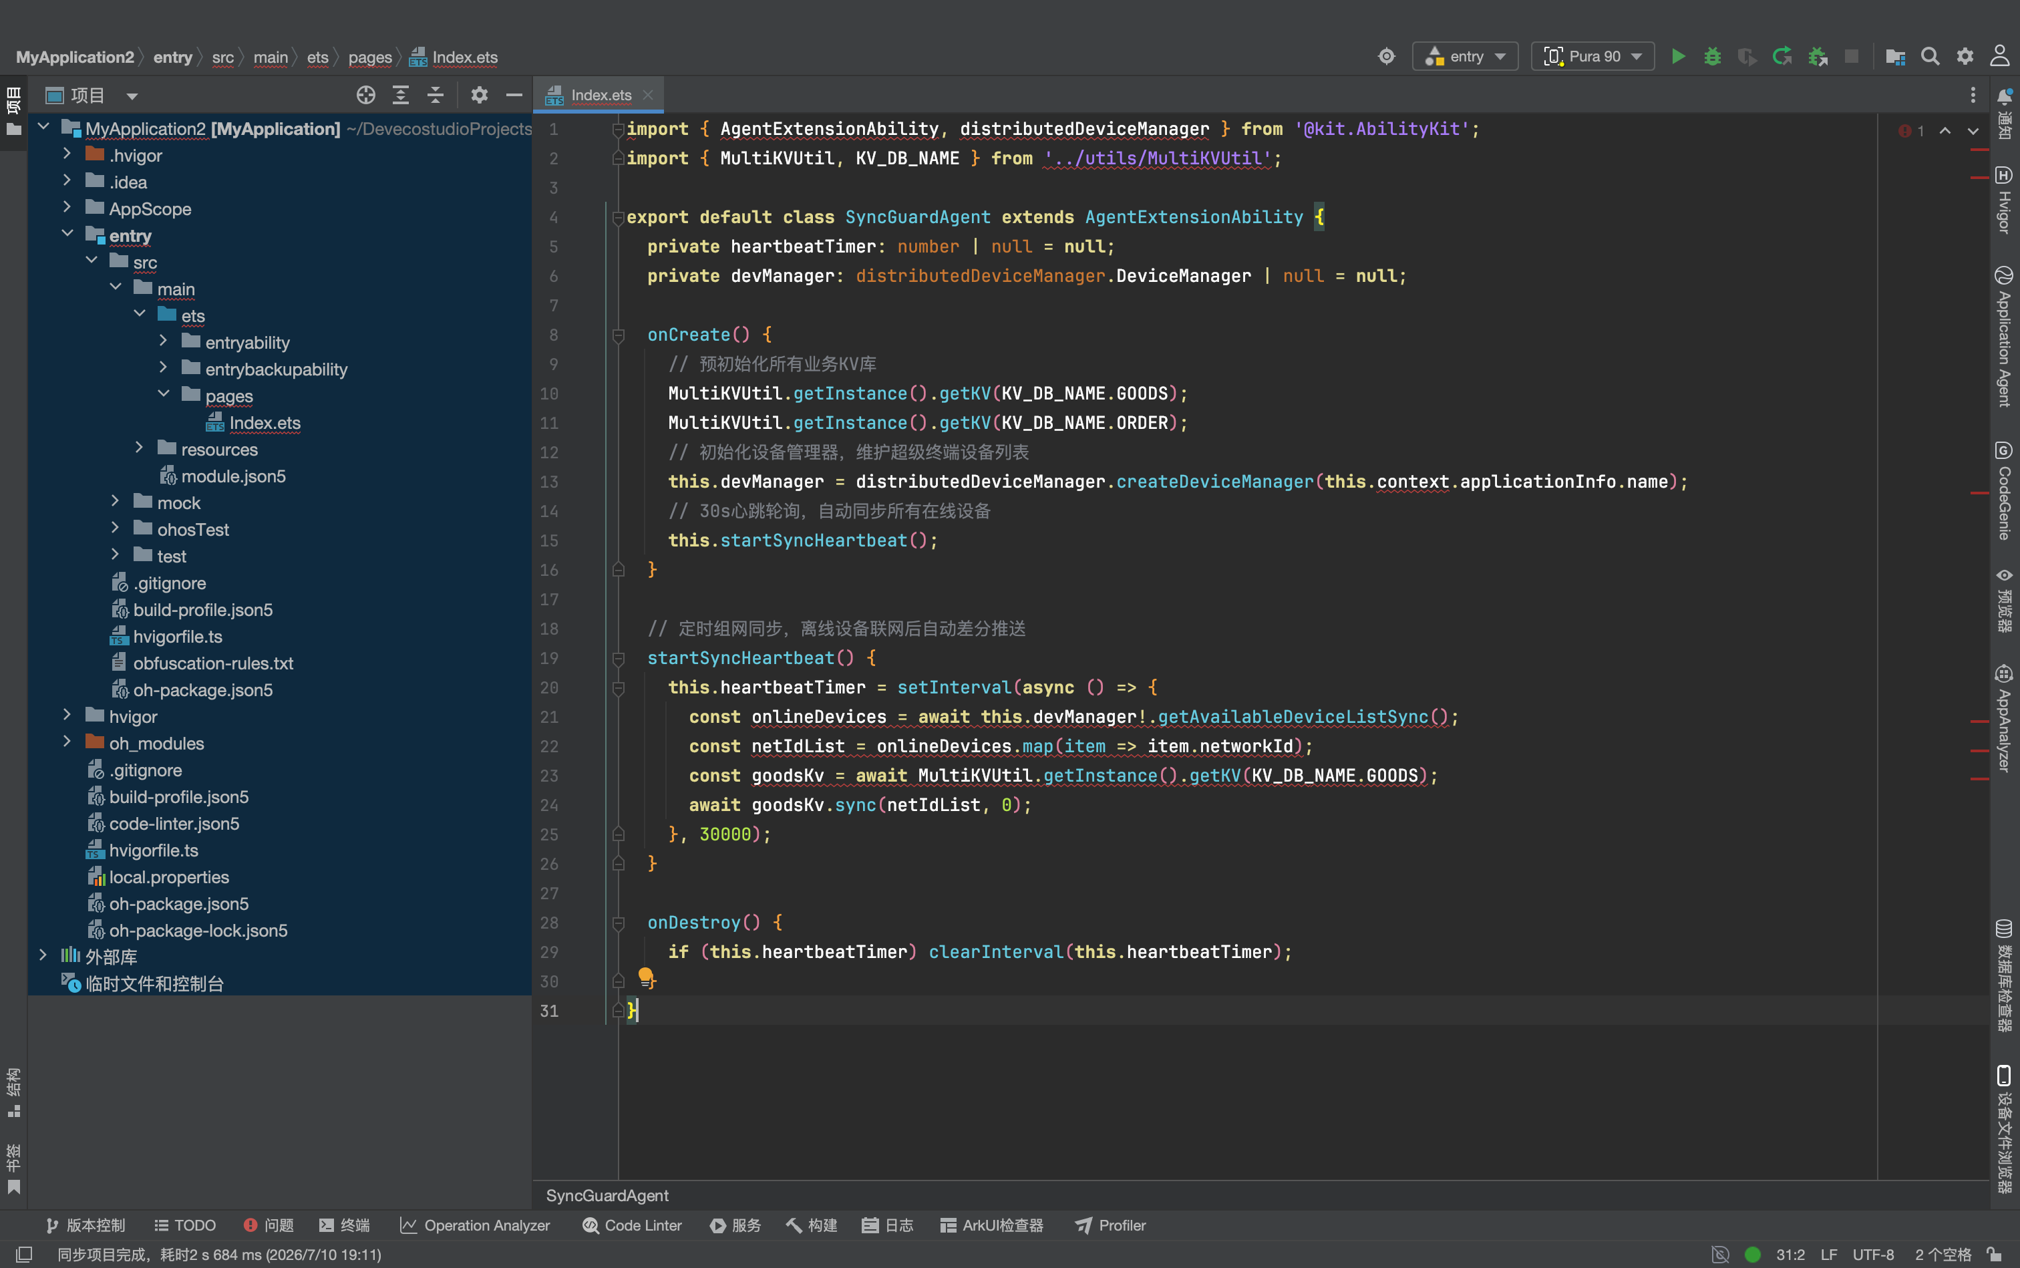Open search everywhere magnifier icon
The width and height of the screenshot is (2020, 1268).
(x=1930, y=56)
